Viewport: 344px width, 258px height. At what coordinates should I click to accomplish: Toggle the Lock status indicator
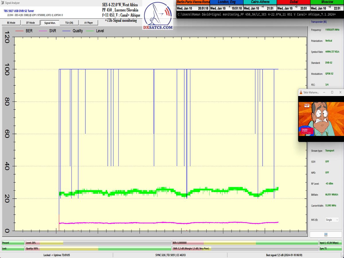[x=13, y=248]
